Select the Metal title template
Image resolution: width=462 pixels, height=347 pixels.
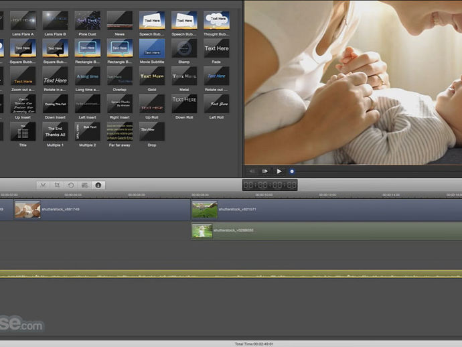tap(184, 79)
